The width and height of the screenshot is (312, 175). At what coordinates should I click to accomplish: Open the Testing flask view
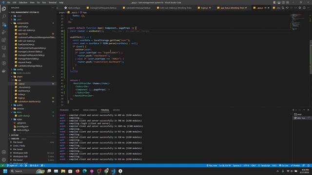[x=4, y=55]
